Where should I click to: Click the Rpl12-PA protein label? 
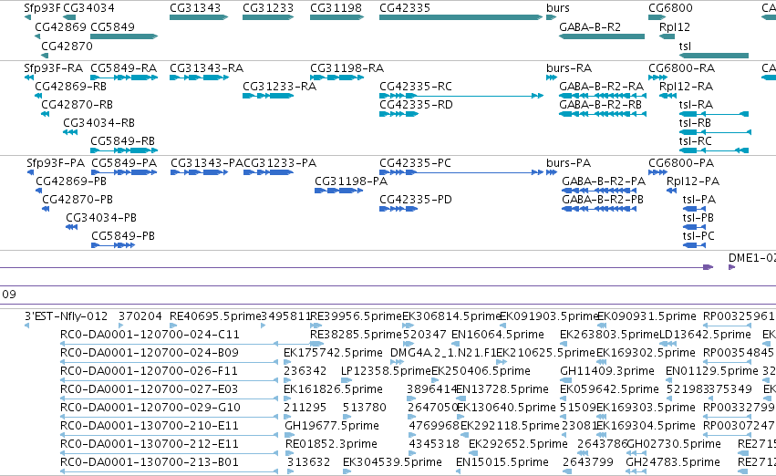pos(693,181)
